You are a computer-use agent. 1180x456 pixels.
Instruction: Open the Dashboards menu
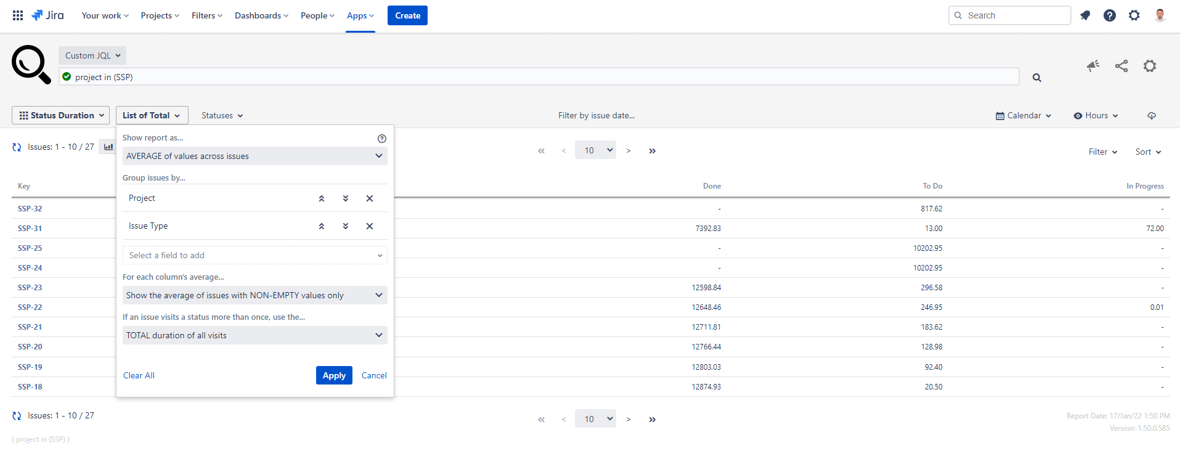[261, 15]
